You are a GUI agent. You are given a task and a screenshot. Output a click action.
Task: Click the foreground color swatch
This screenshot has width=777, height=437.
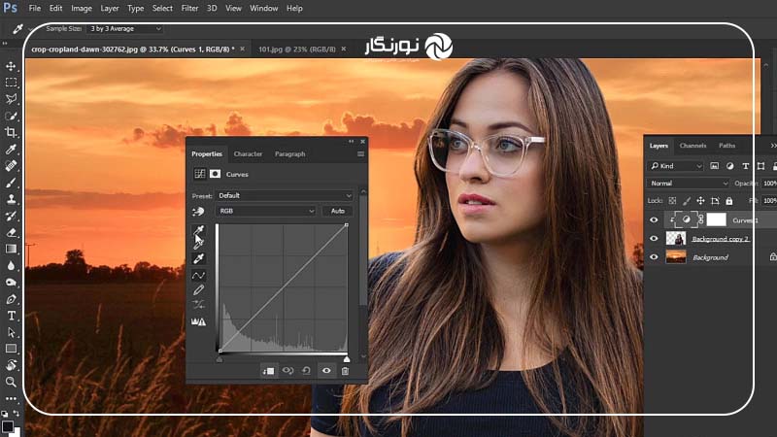[x=7, y=426]
